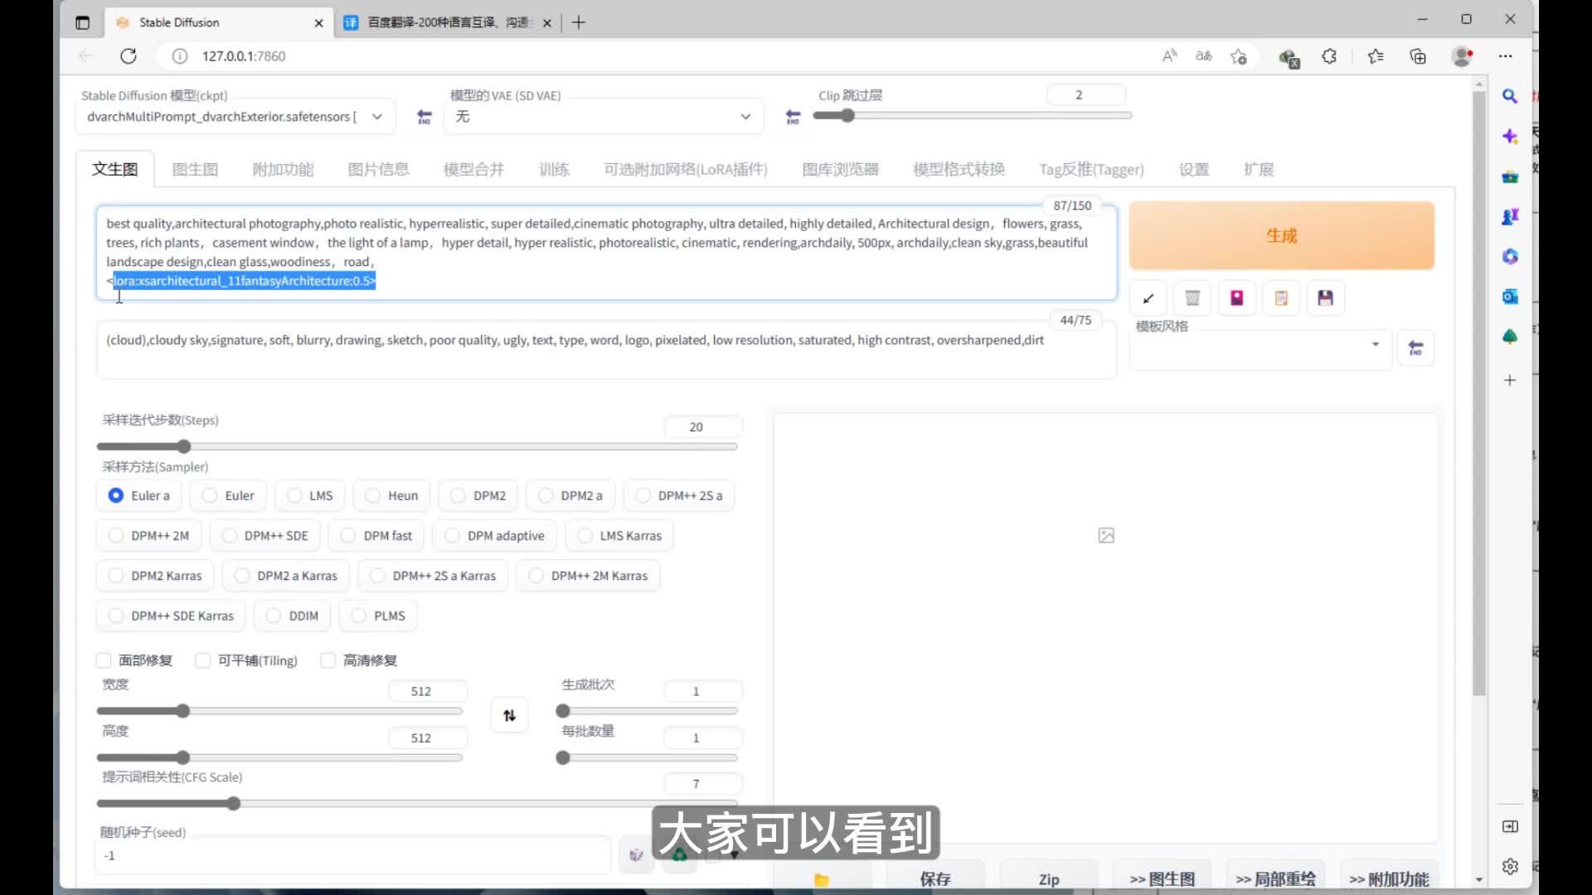Click the clipboard apply-style icon
The width and height of the screenshot is (1592, 895).
tap(1281, 298)
